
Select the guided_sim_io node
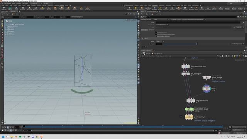pyautogui.click(x=189, y=117)
